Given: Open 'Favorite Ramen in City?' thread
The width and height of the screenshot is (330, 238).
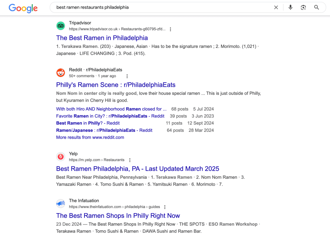Looking at the screenshot, I should point(110,116).
